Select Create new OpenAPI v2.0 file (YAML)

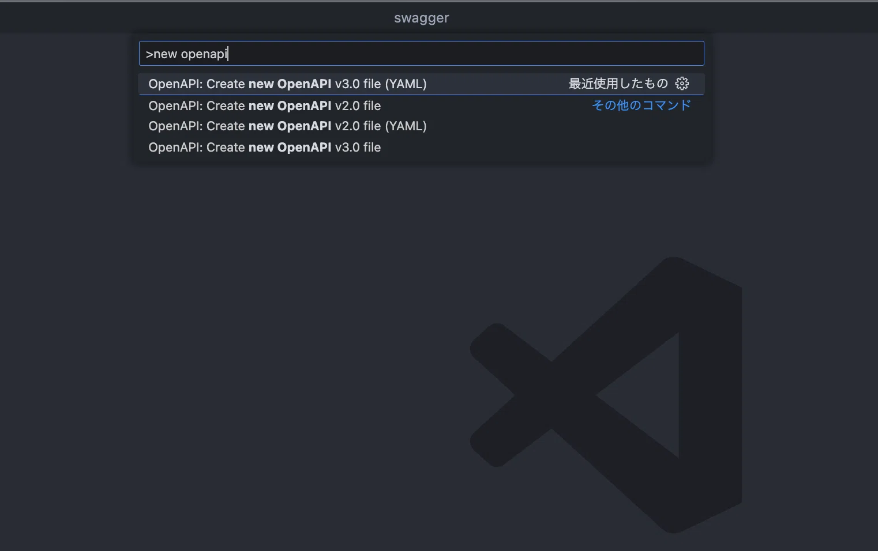point(421,126)
